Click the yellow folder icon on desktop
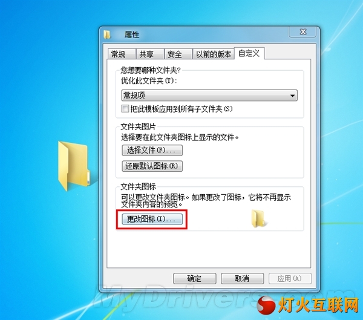This screenshot has width=363, height=320. (x=74, y=166)
